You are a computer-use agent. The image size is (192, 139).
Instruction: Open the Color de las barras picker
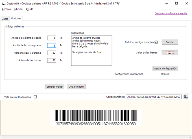point(170,53)
